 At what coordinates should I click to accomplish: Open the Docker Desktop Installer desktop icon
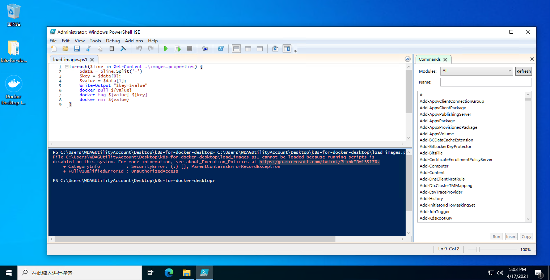tap(14, 90)
